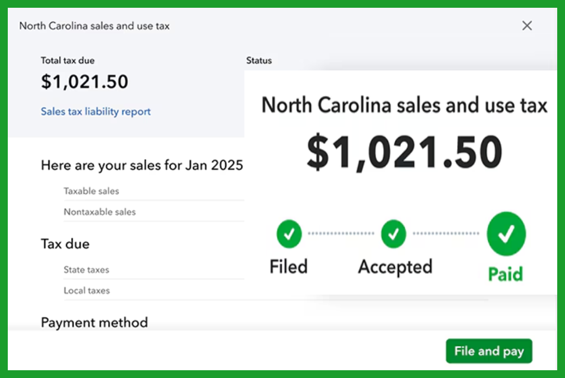Viewport: 565px width, 378px height.
Task: Click North Carolina sales and use tax card title
Action: pos(404,106)
